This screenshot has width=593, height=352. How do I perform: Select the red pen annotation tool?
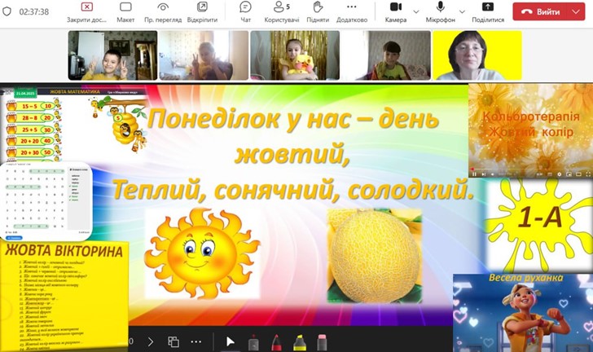(x=275, y=341)
